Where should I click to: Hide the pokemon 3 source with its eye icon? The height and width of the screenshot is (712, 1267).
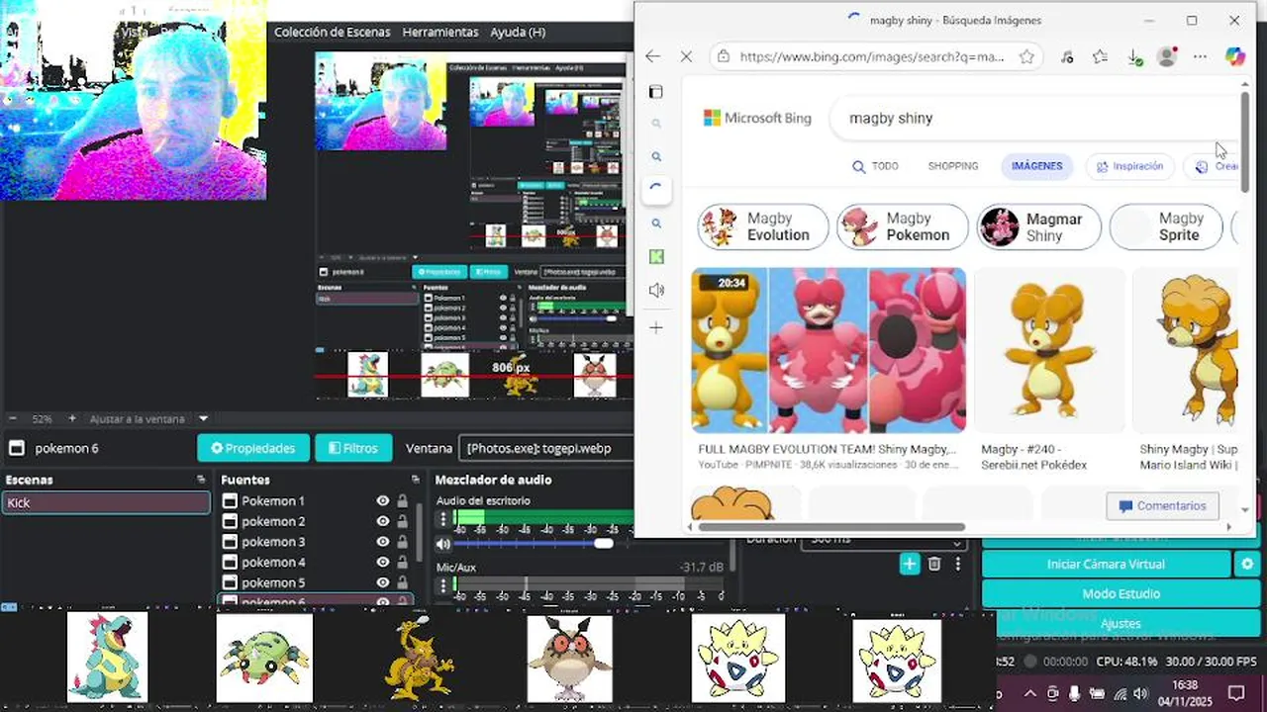click(383, 542)
